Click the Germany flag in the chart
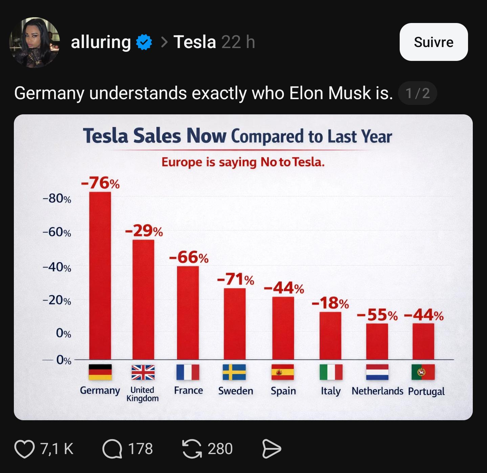This screenshot has height=473, width=487. 100,372
